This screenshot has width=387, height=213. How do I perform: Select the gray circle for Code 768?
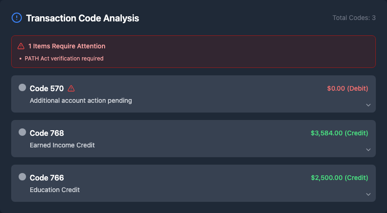(x=22, y=132)
